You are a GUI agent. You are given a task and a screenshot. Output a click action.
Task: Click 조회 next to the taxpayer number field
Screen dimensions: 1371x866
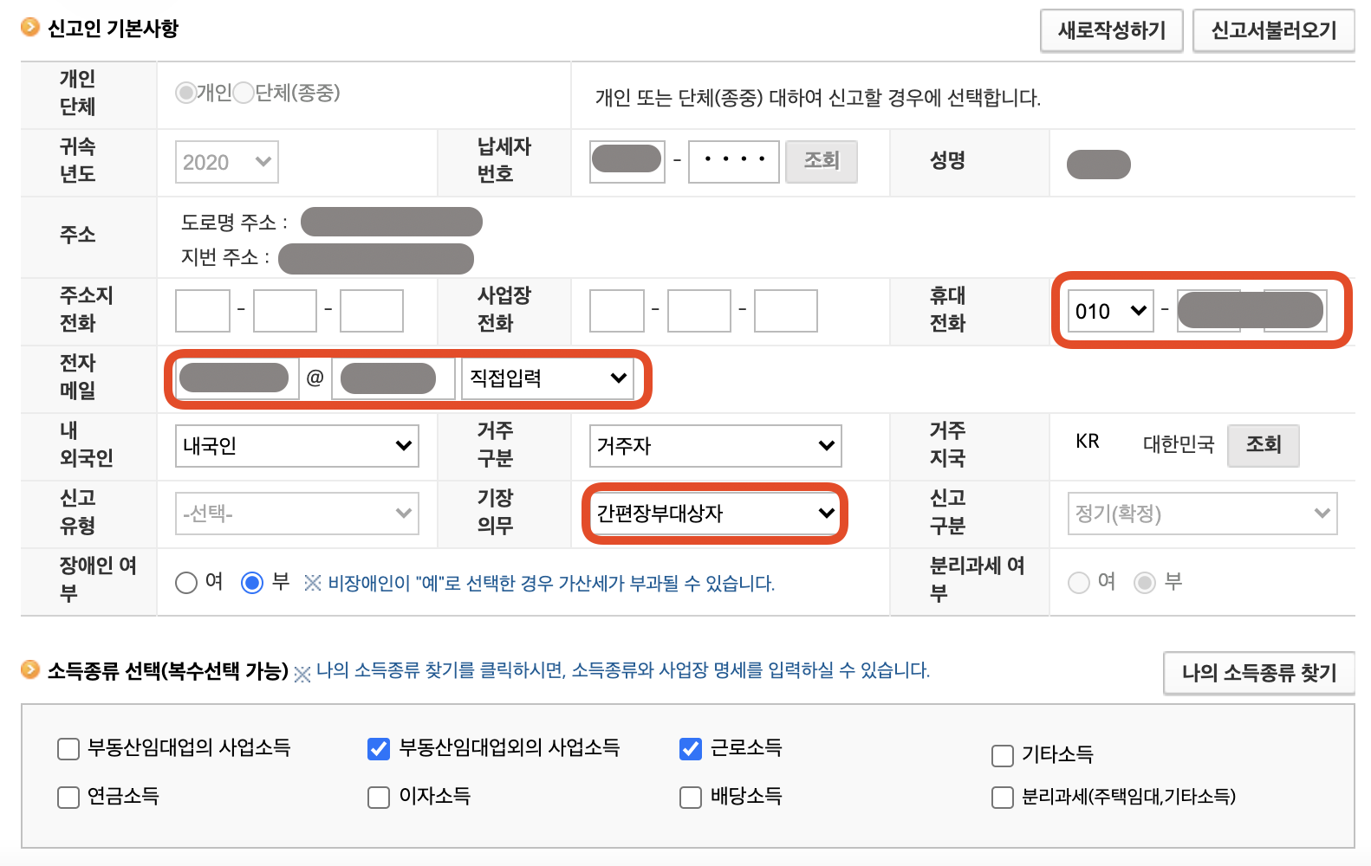click(x=821, y=161)
